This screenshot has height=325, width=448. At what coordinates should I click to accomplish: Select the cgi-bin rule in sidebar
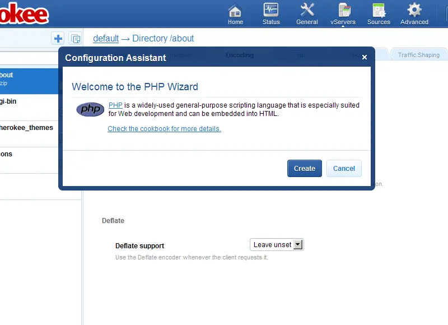29,108
